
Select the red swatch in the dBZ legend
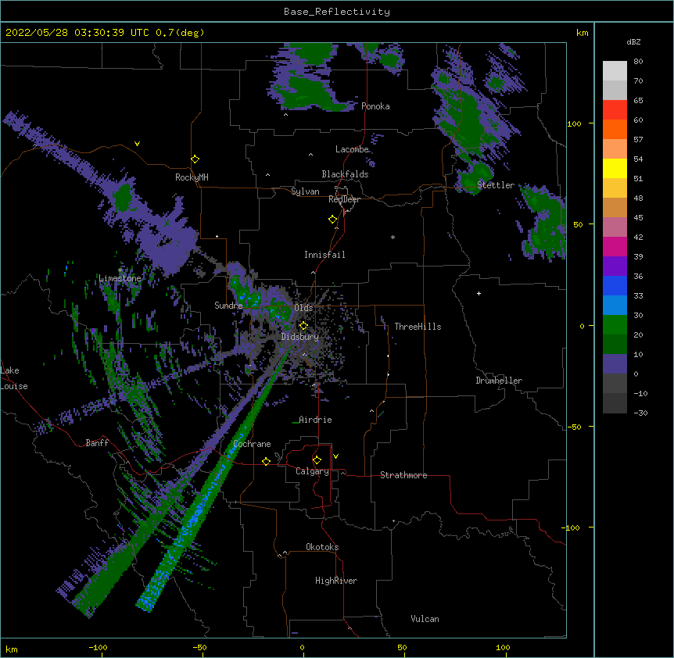point(615,110)
